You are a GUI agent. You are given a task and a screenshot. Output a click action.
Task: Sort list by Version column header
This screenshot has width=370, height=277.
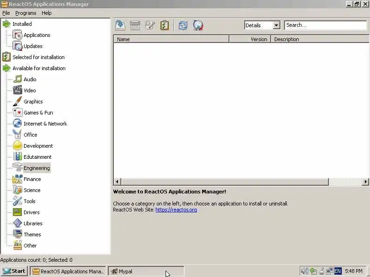click(x=250, y=39)
